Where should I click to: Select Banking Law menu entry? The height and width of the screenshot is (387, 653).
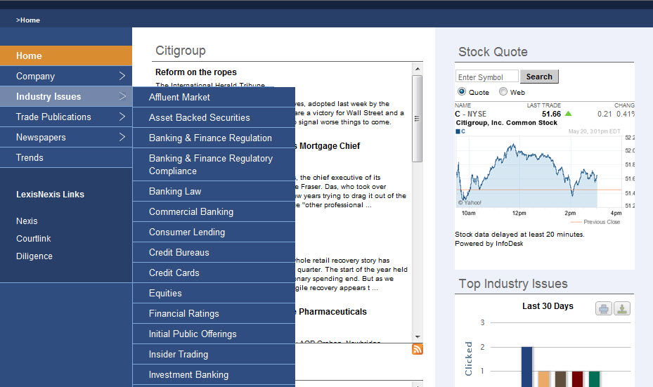click(x=175, y=191)
